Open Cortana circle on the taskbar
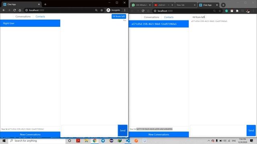The image size is (257, 144). tap(69, 141)
